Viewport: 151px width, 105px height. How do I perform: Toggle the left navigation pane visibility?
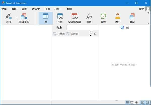[x=143, y=102]
